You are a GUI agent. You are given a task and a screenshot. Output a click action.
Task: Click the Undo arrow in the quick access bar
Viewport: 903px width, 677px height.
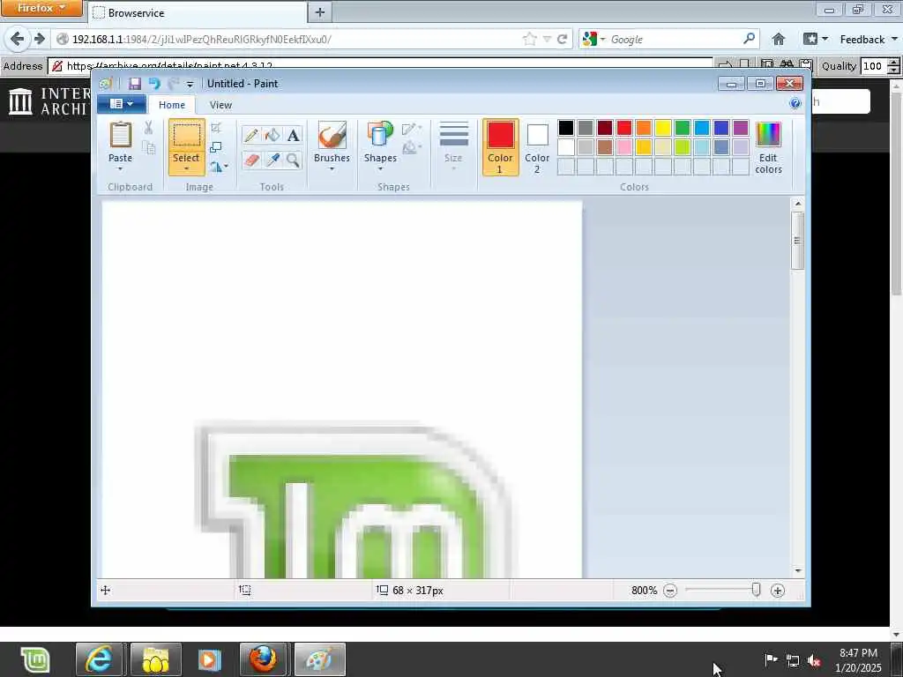click(x=153, y=84)
